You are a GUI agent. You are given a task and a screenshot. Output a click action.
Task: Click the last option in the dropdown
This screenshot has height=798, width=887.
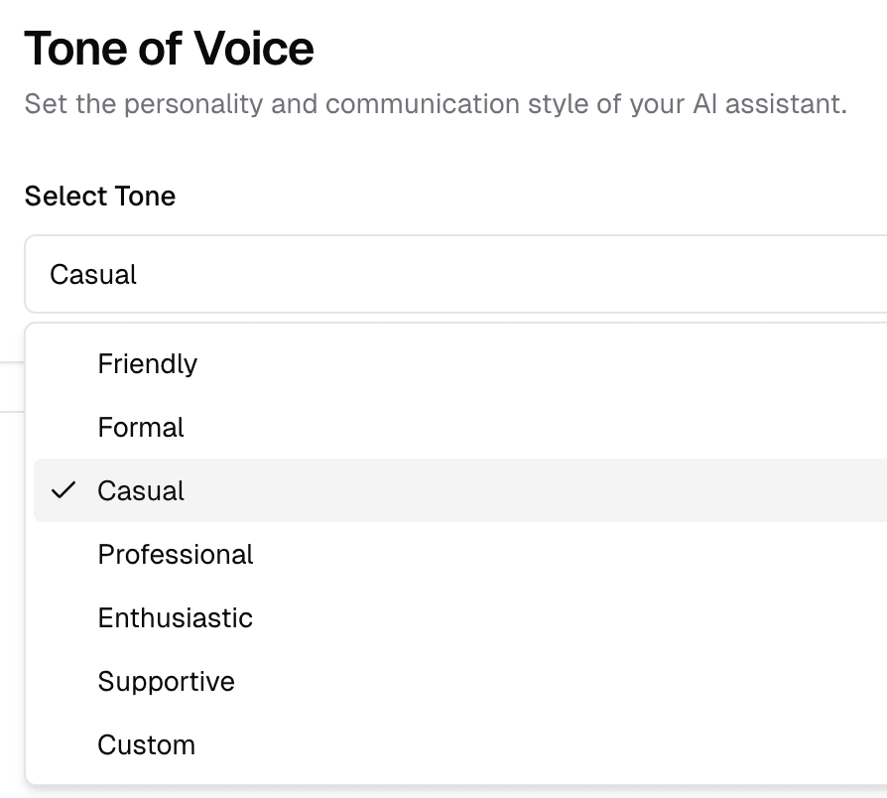(x=146, y=744)
